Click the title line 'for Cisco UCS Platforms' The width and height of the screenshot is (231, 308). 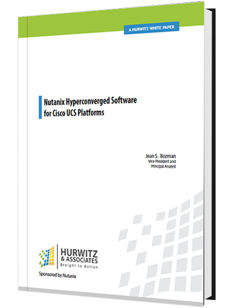74,113
